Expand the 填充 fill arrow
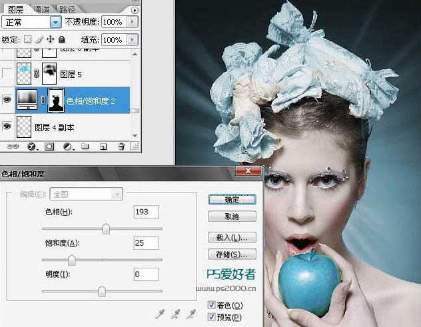The image size is (421, 327). [133, 40]
